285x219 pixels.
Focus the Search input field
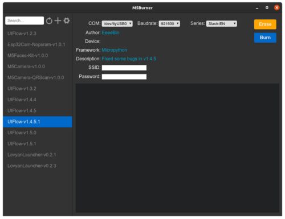point(25,20)
